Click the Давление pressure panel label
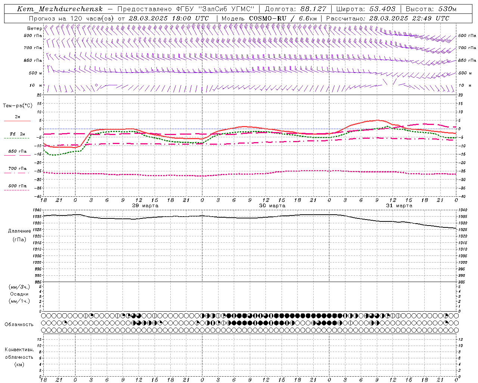The width and height of the screenshot is (478, 383). click(19, 231)
